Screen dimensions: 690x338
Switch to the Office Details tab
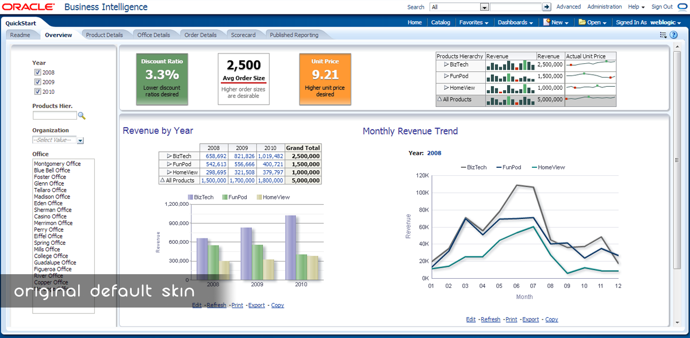coord(154,35)
